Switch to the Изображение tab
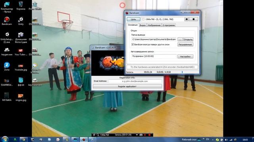 154,25
